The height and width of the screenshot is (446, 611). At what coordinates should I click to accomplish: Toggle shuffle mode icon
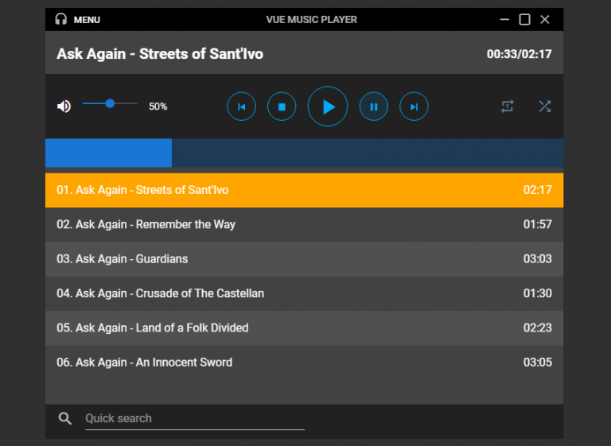click(545, 107)
